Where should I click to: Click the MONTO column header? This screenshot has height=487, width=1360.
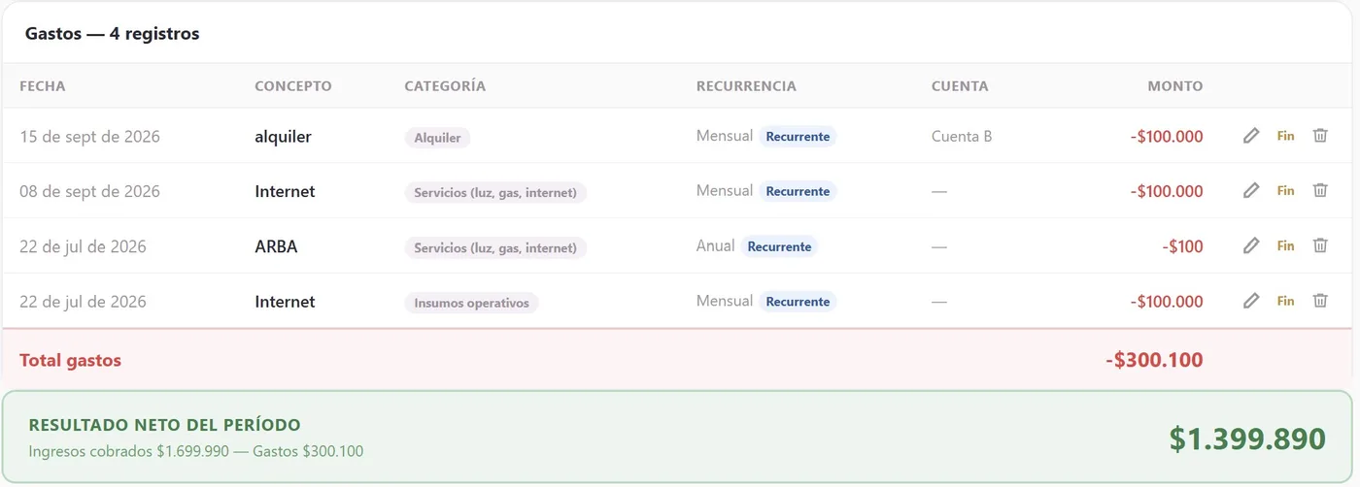point(1175,86)
